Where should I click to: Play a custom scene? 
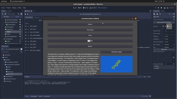point(168,8)
